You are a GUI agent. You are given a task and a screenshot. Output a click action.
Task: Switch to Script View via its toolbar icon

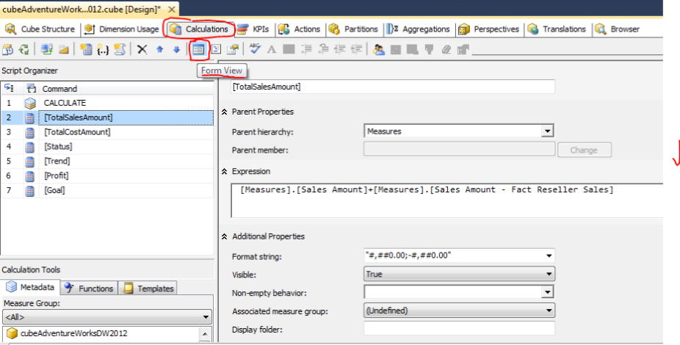[216, 49]
